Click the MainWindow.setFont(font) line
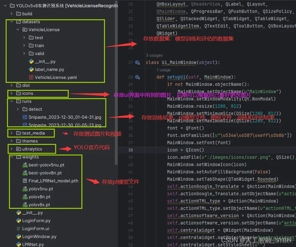Screen dimensions: 296x247 point(199,143)
